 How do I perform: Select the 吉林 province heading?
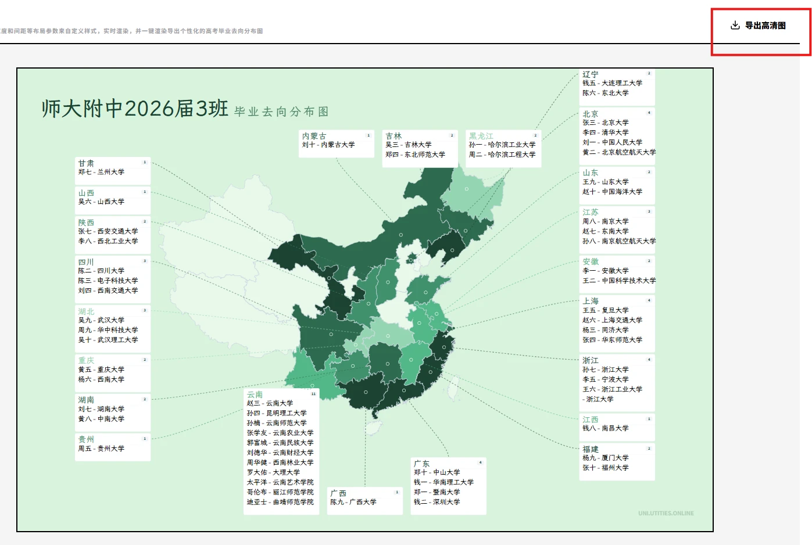click(394, 136)
